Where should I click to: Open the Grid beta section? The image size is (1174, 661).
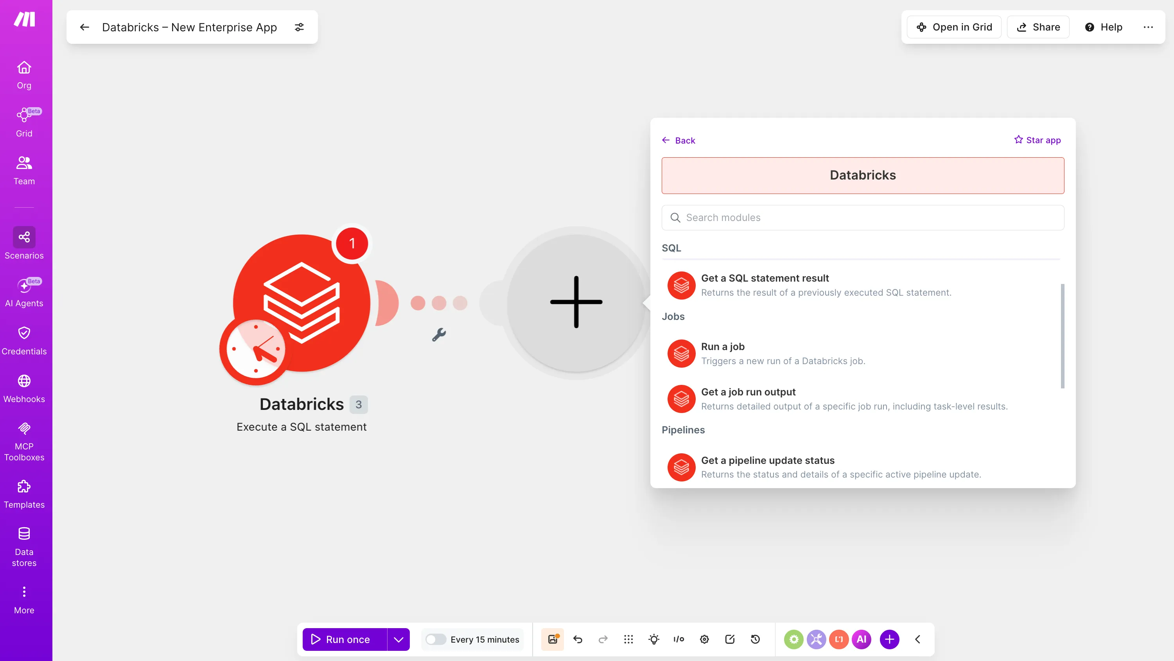[x=24, y=123]
